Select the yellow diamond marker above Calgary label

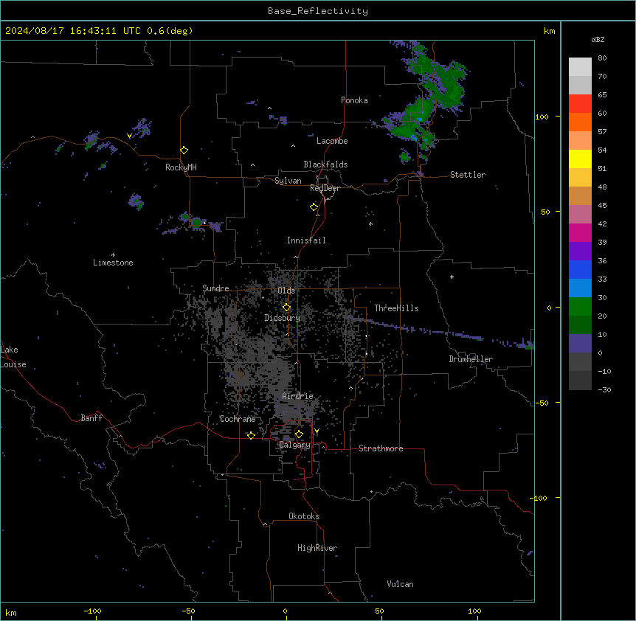click(x=299, y=434)
